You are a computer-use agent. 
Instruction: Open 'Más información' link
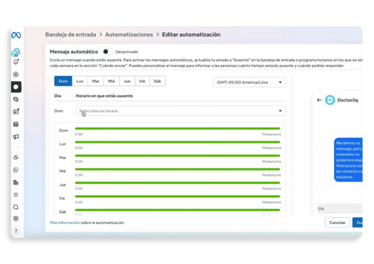click(65, 223)
